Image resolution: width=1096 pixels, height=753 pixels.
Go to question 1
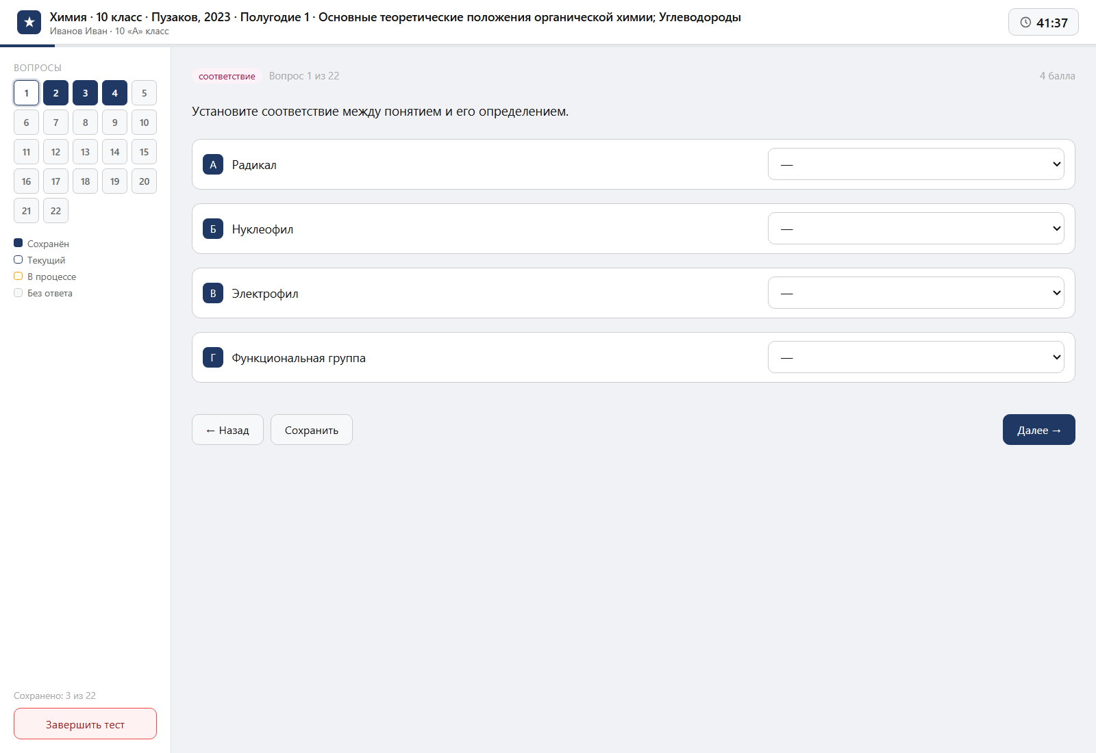pyautogui.click(x=26, y=93)
